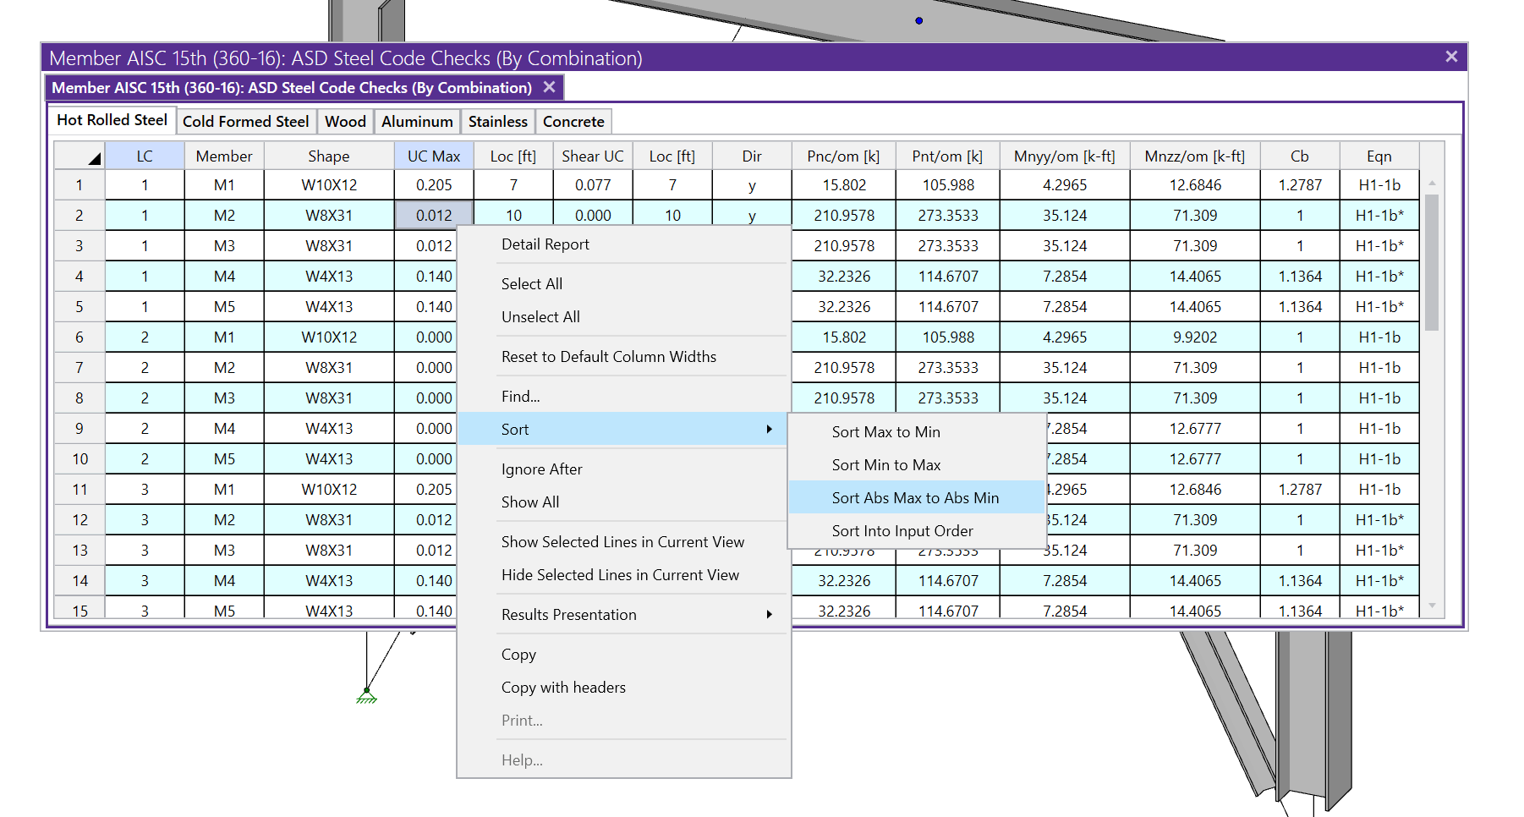
Task: Open the Wood tab
Action: click(345, 122)
